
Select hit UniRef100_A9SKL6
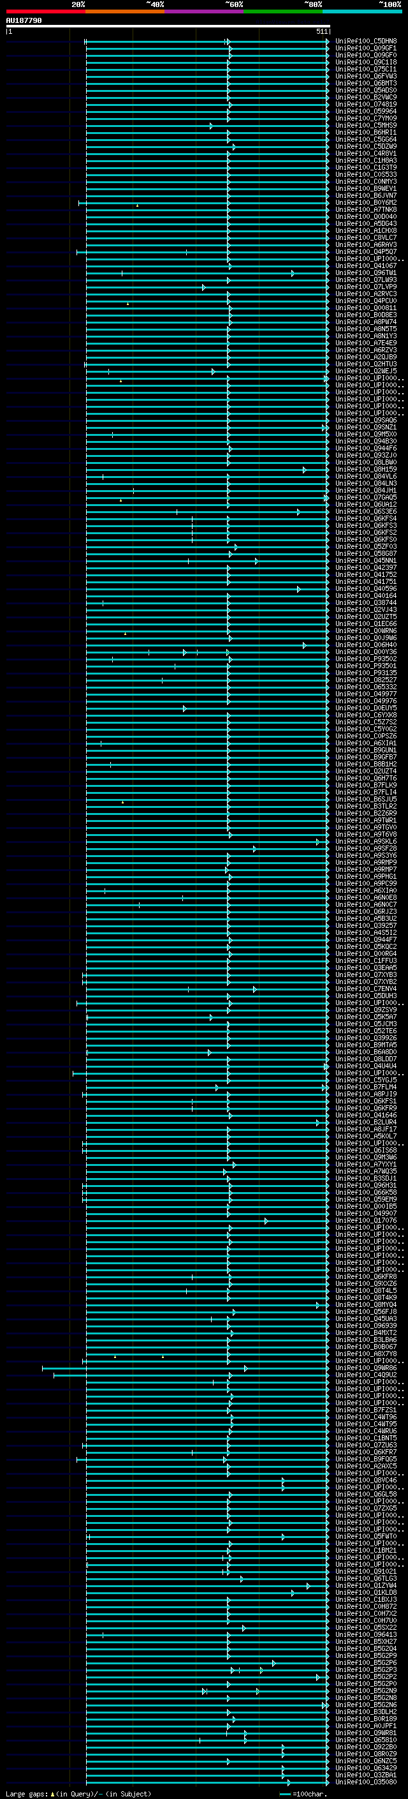pyautogui.click(x=366, y=842)
